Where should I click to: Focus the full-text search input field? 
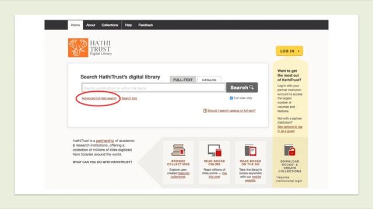pyautogui.click(x=153, y=88)
